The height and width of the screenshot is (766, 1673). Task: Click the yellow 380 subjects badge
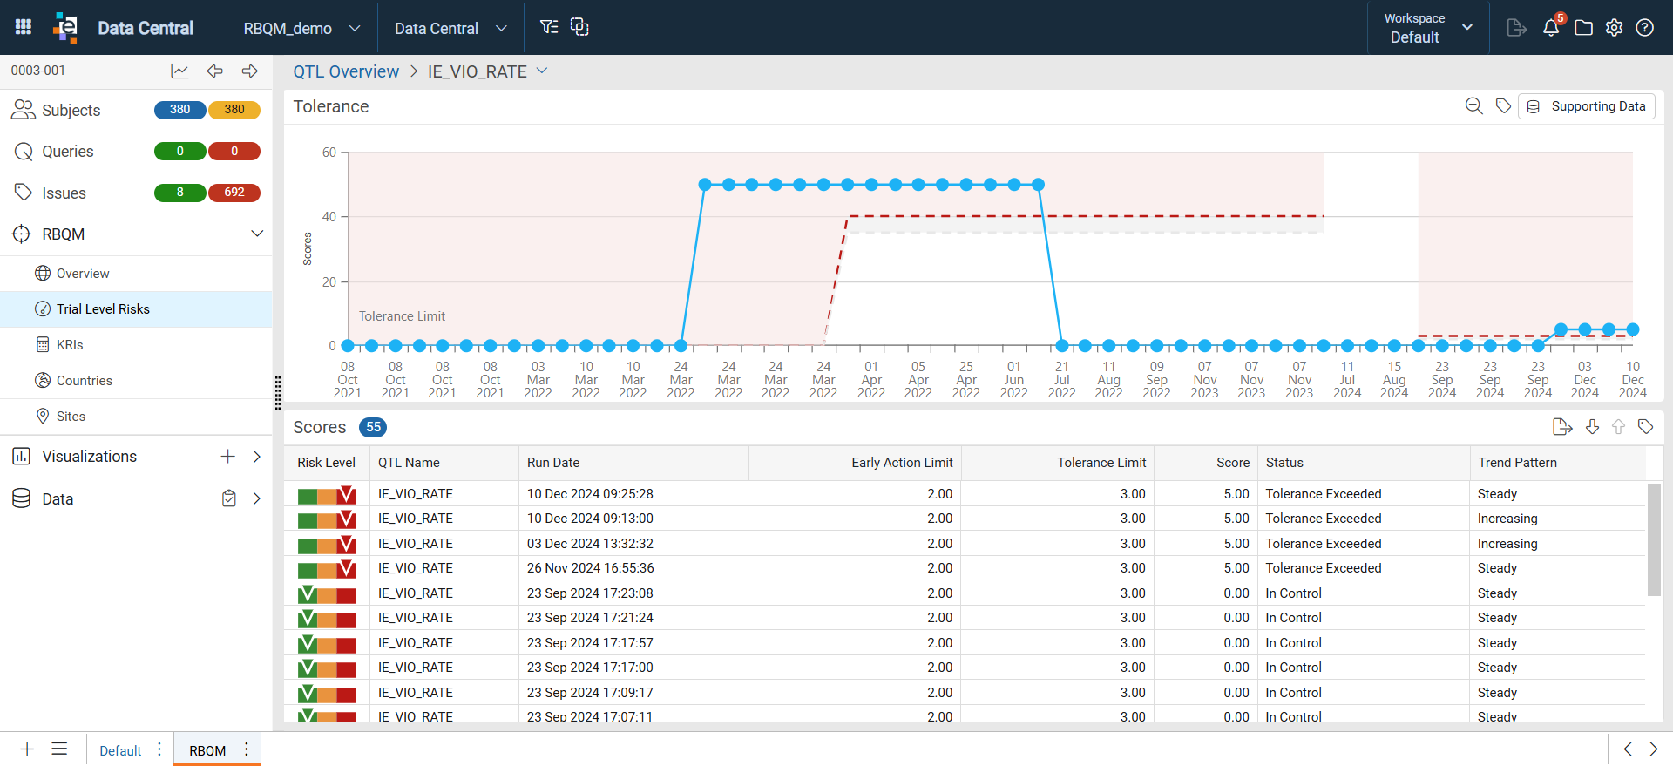(x=234, y=110)
